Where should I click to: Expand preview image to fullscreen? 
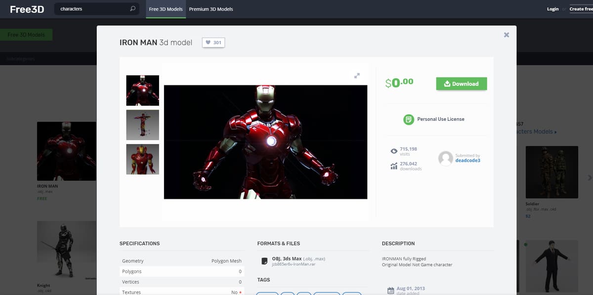point(357,75)
